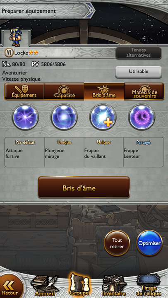168x298 pixels.
Task: Click the Par défaut Attaque furtive cell
Action: tap(25, 152)
